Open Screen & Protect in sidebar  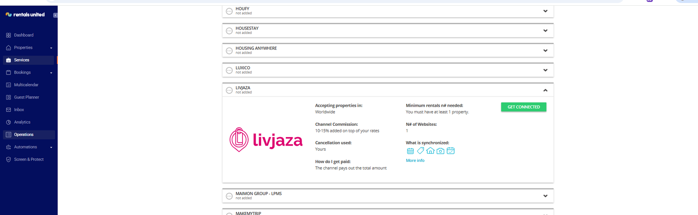29,159
